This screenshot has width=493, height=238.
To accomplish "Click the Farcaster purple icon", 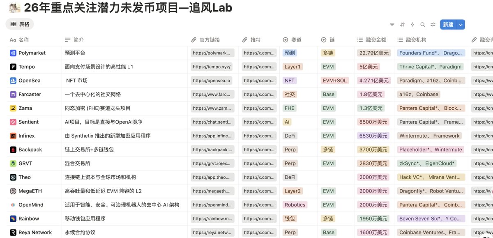I will 13,94.
